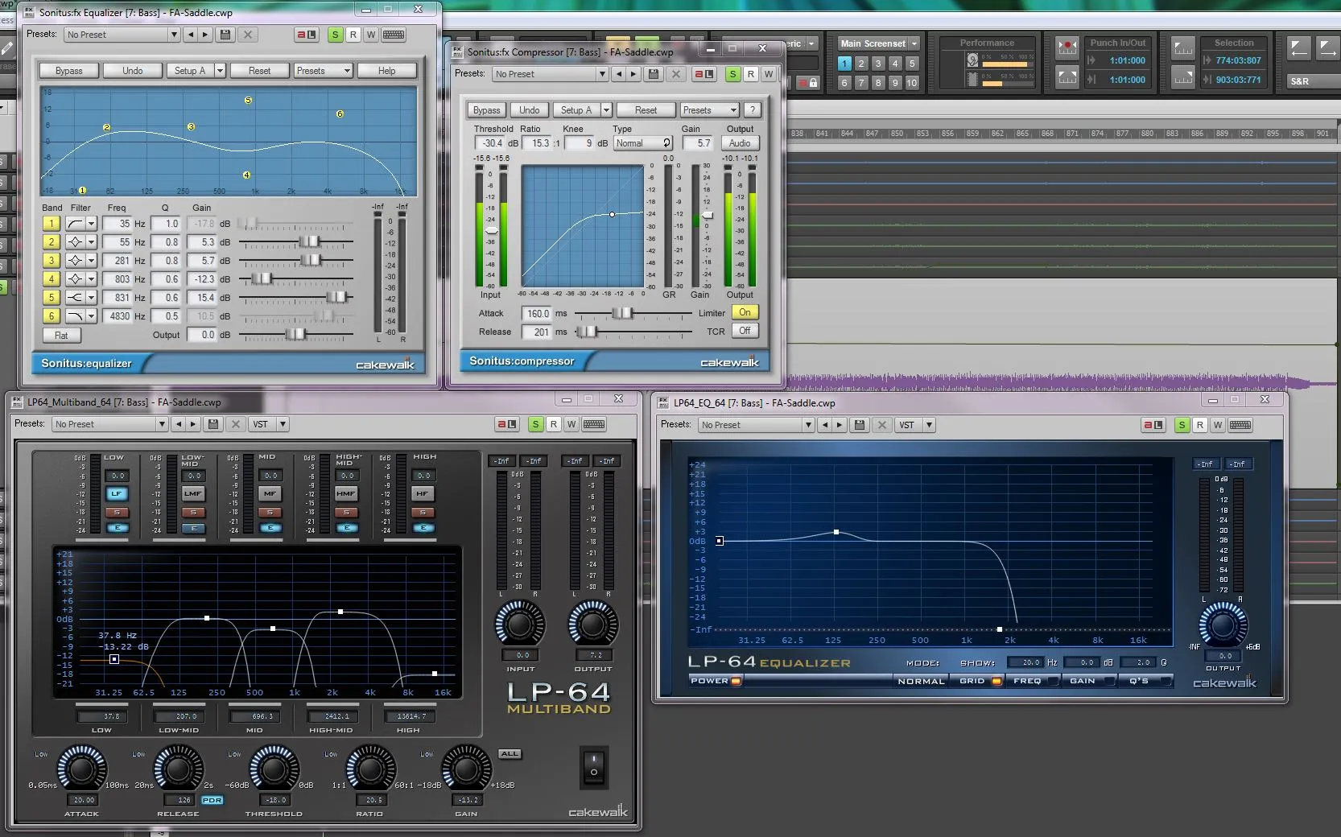Click the A/B compare icon in Compressor window
The height and width of the screenshot is (837, 1341).
[704, 74]
